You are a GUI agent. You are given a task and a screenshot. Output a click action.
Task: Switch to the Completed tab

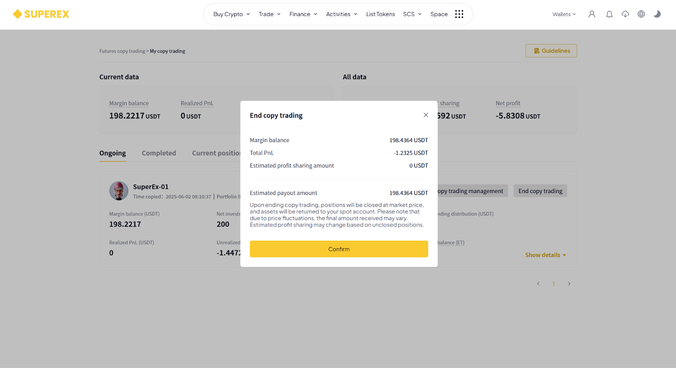pyautogui.click(x=159, y=153)
